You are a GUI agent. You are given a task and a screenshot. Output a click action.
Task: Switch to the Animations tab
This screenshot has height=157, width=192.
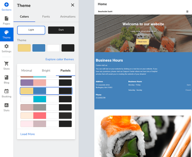pos(68,17)
